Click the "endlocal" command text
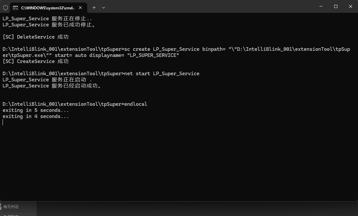Viewport: 358px width, 216px height. point(136,104)
